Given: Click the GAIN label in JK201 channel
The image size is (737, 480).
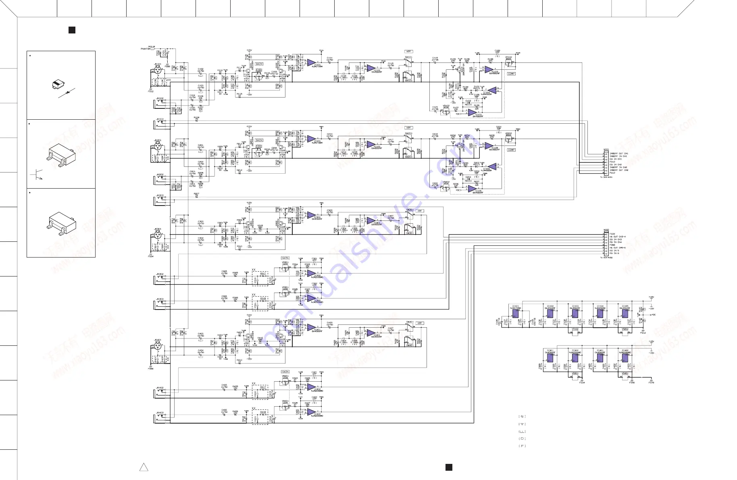Looking at the screenshot, I should pyautogui.click(x=259, y=140).
